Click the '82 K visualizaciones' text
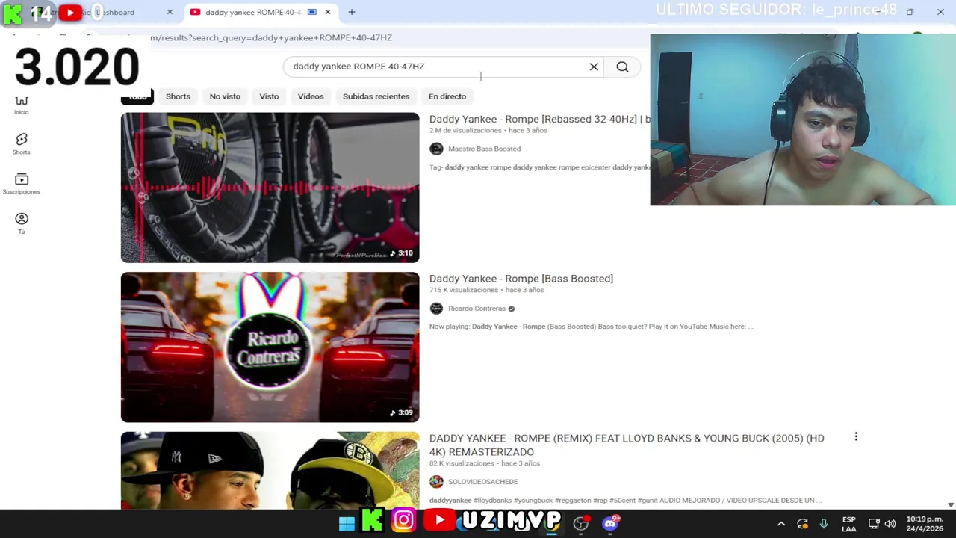Screen dimensions: 956x538 462,463
